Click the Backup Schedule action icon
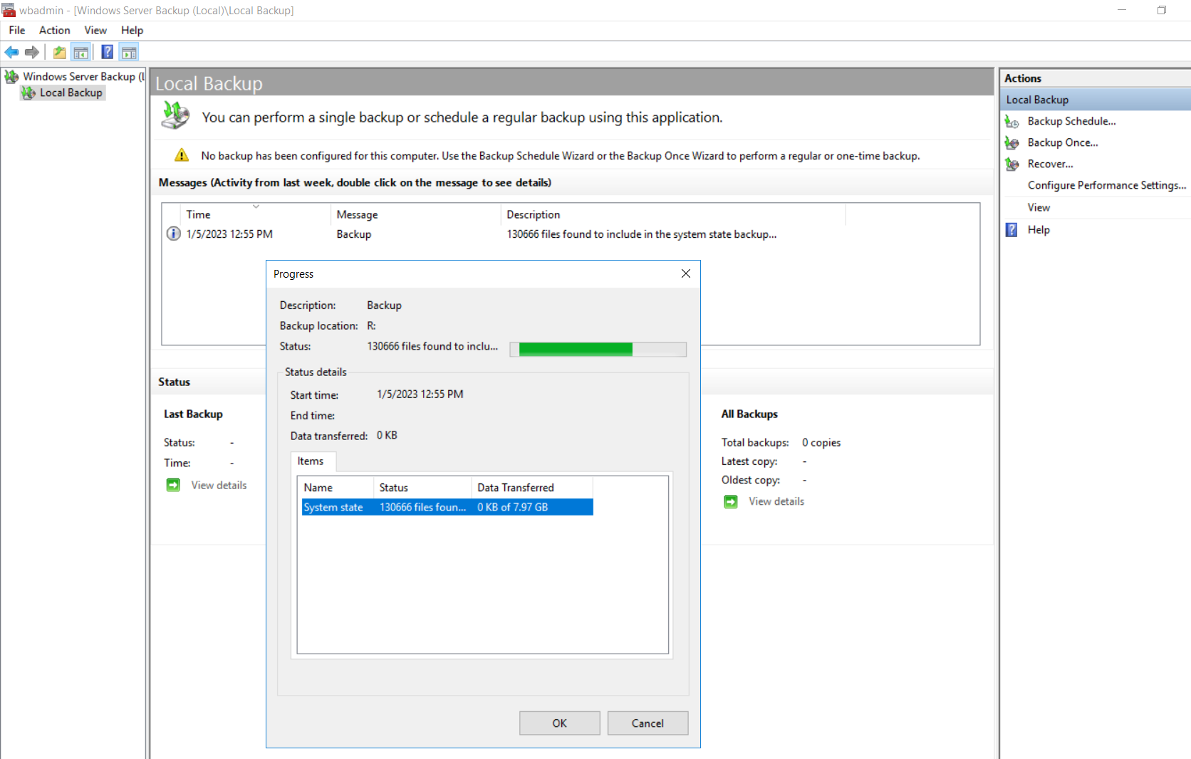 pos(1011,122)
